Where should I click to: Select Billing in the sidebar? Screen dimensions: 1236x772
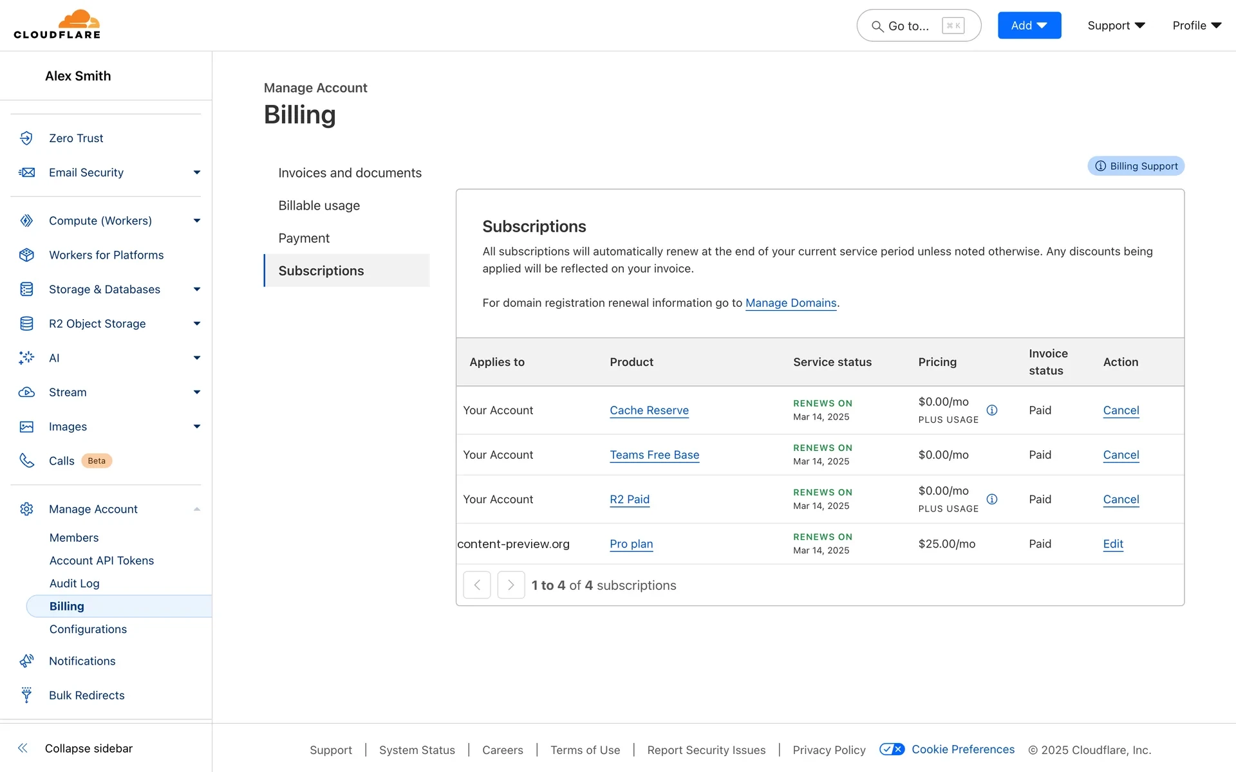pyautogui.click(x=119, y=606)
